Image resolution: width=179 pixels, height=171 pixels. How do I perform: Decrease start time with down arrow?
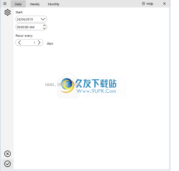click(x=44, y=28)
